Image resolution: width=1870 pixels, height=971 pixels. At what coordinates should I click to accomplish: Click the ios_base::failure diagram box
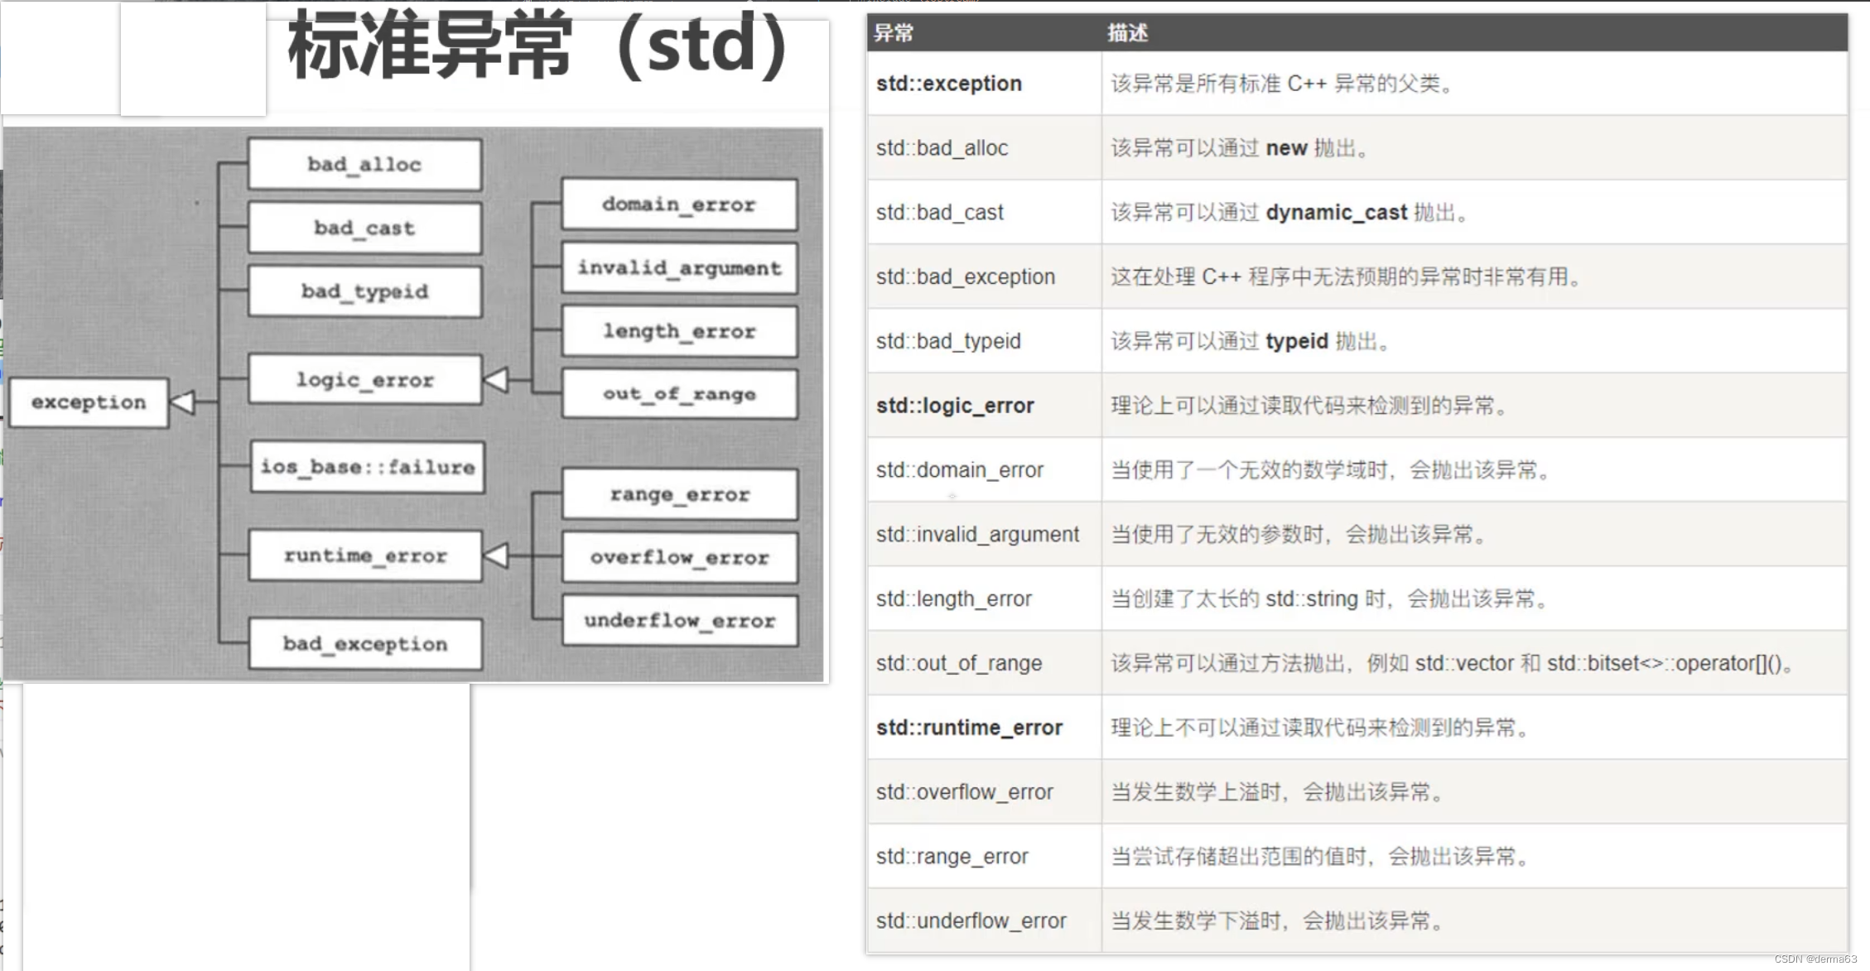point(368,468)
